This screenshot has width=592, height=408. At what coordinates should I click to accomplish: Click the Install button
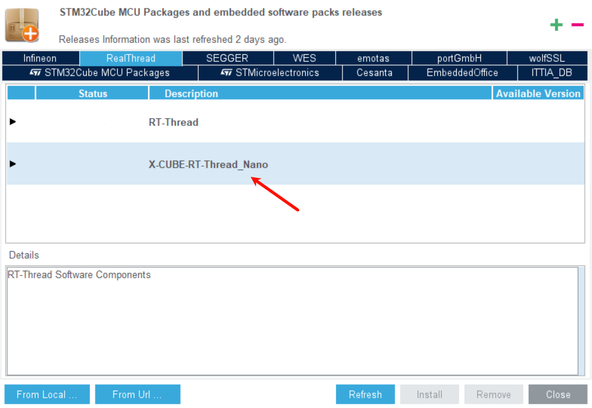pos(430,395)
